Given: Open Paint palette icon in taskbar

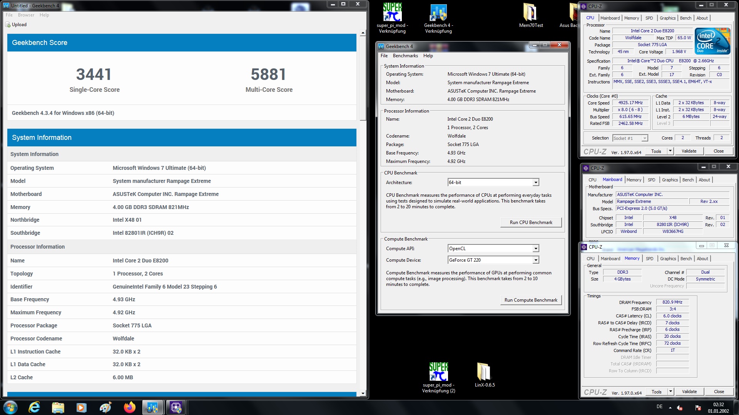Looking at the screenshot, I should click(x=105, y=407).
